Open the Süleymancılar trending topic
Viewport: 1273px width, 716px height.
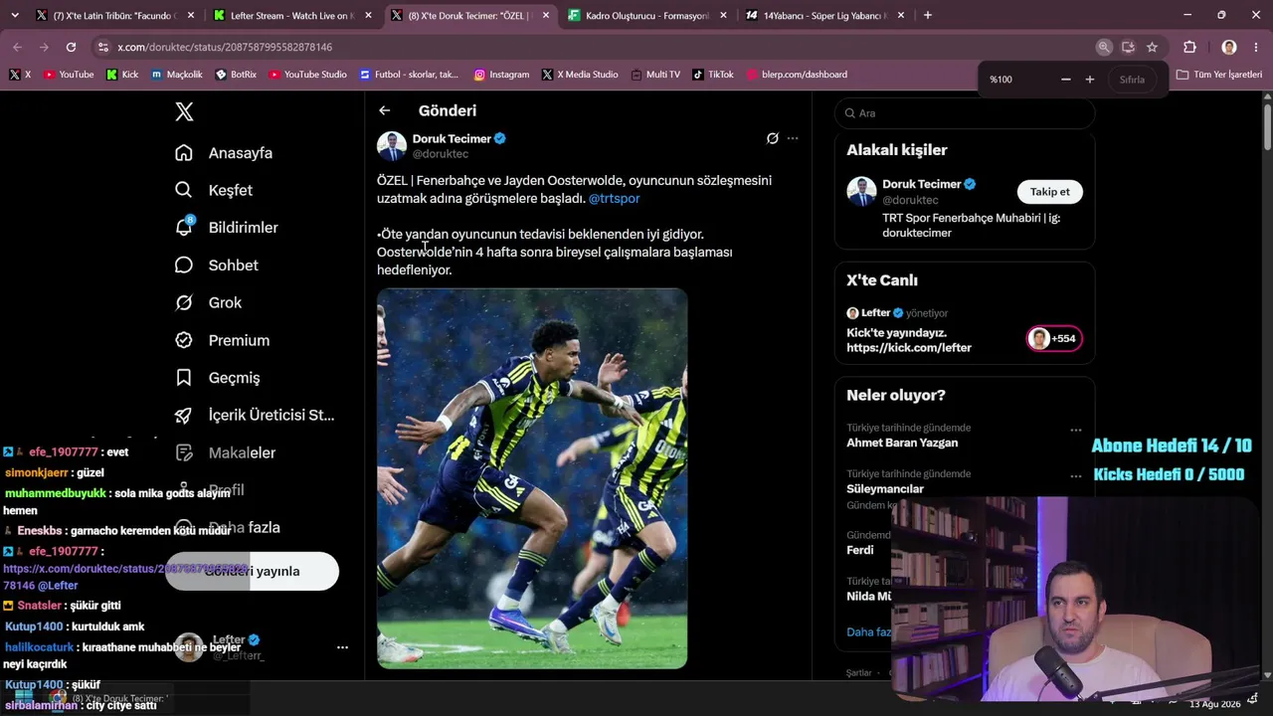(885, 489)
